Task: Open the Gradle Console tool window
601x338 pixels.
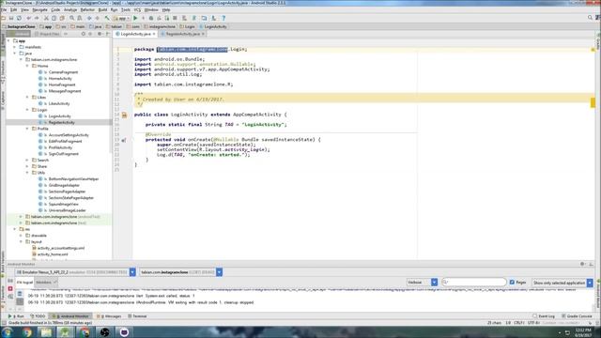Action: pyautogui.click(x=578, y=316)
